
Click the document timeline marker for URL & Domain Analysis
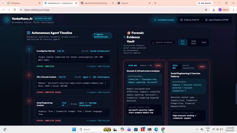pos(29,75)
